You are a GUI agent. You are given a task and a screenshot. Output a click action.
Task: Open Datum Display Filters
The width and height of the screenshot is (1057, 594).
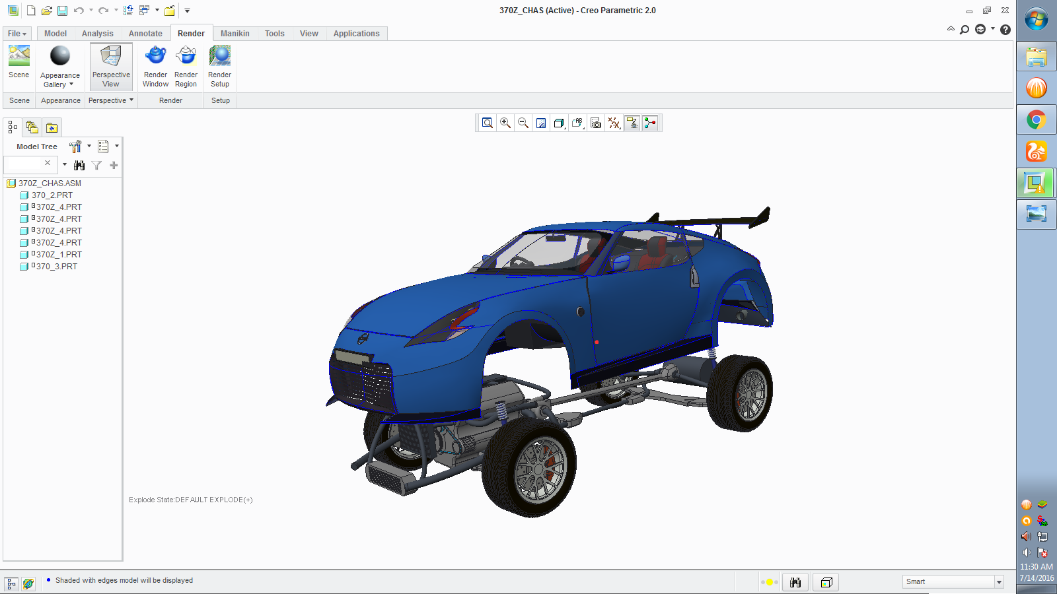614,123
